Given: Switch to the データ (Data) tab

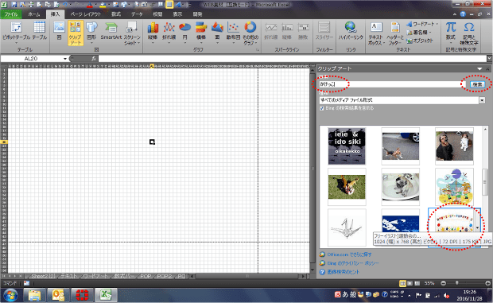Looking at the screenshot, I should click(x=137, y=14).
